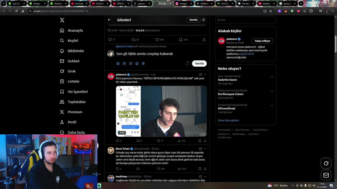Expand Daha fazla sidebar menu
337x189 pixels.
coord(72,132)
